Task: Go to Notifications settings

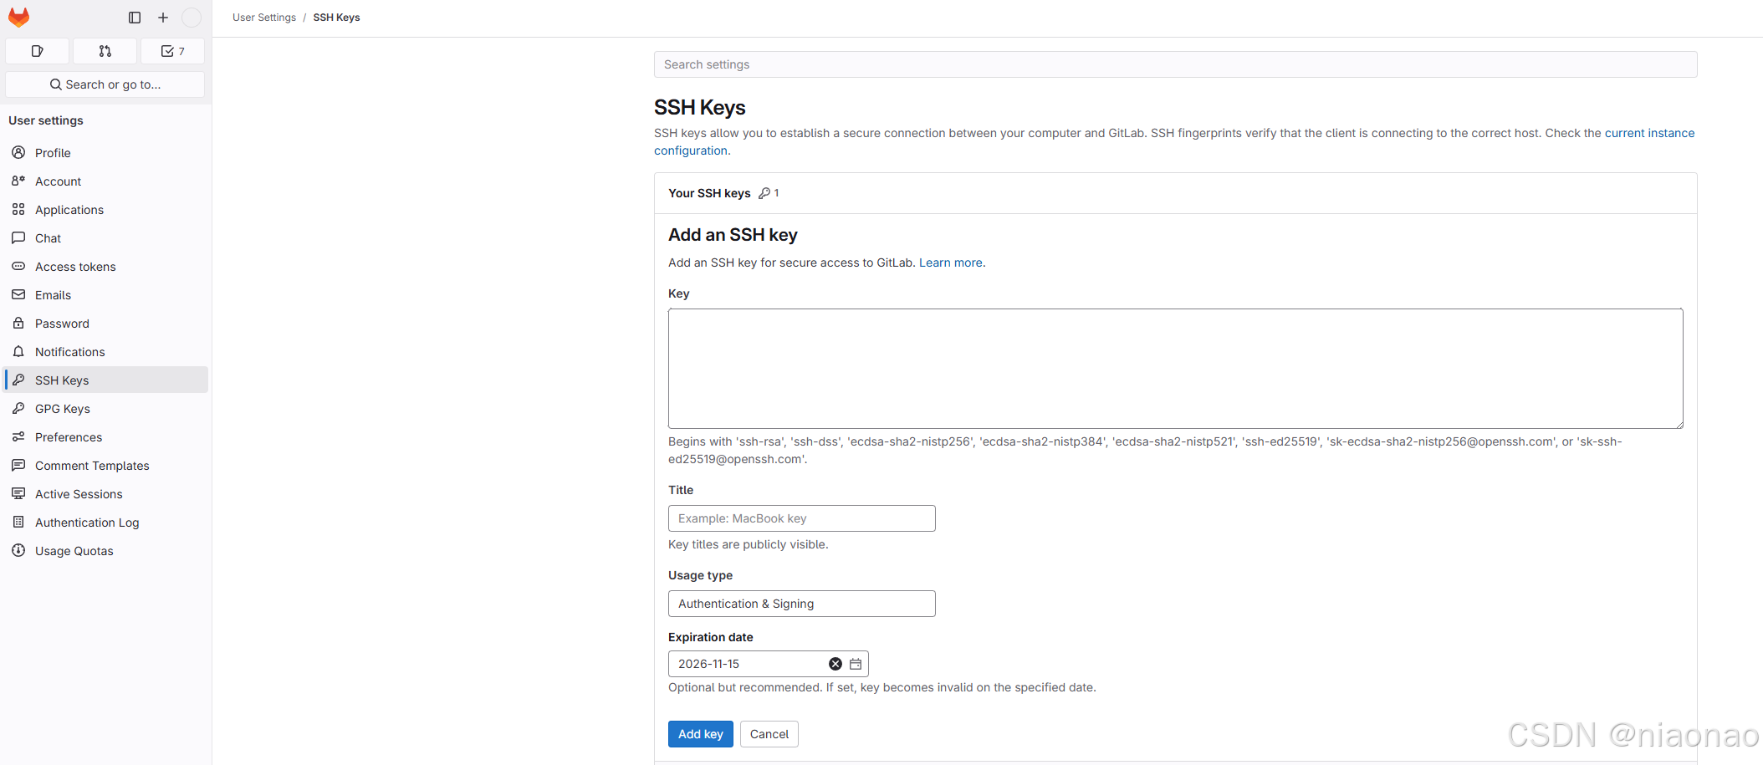Action: click(105, 352)
